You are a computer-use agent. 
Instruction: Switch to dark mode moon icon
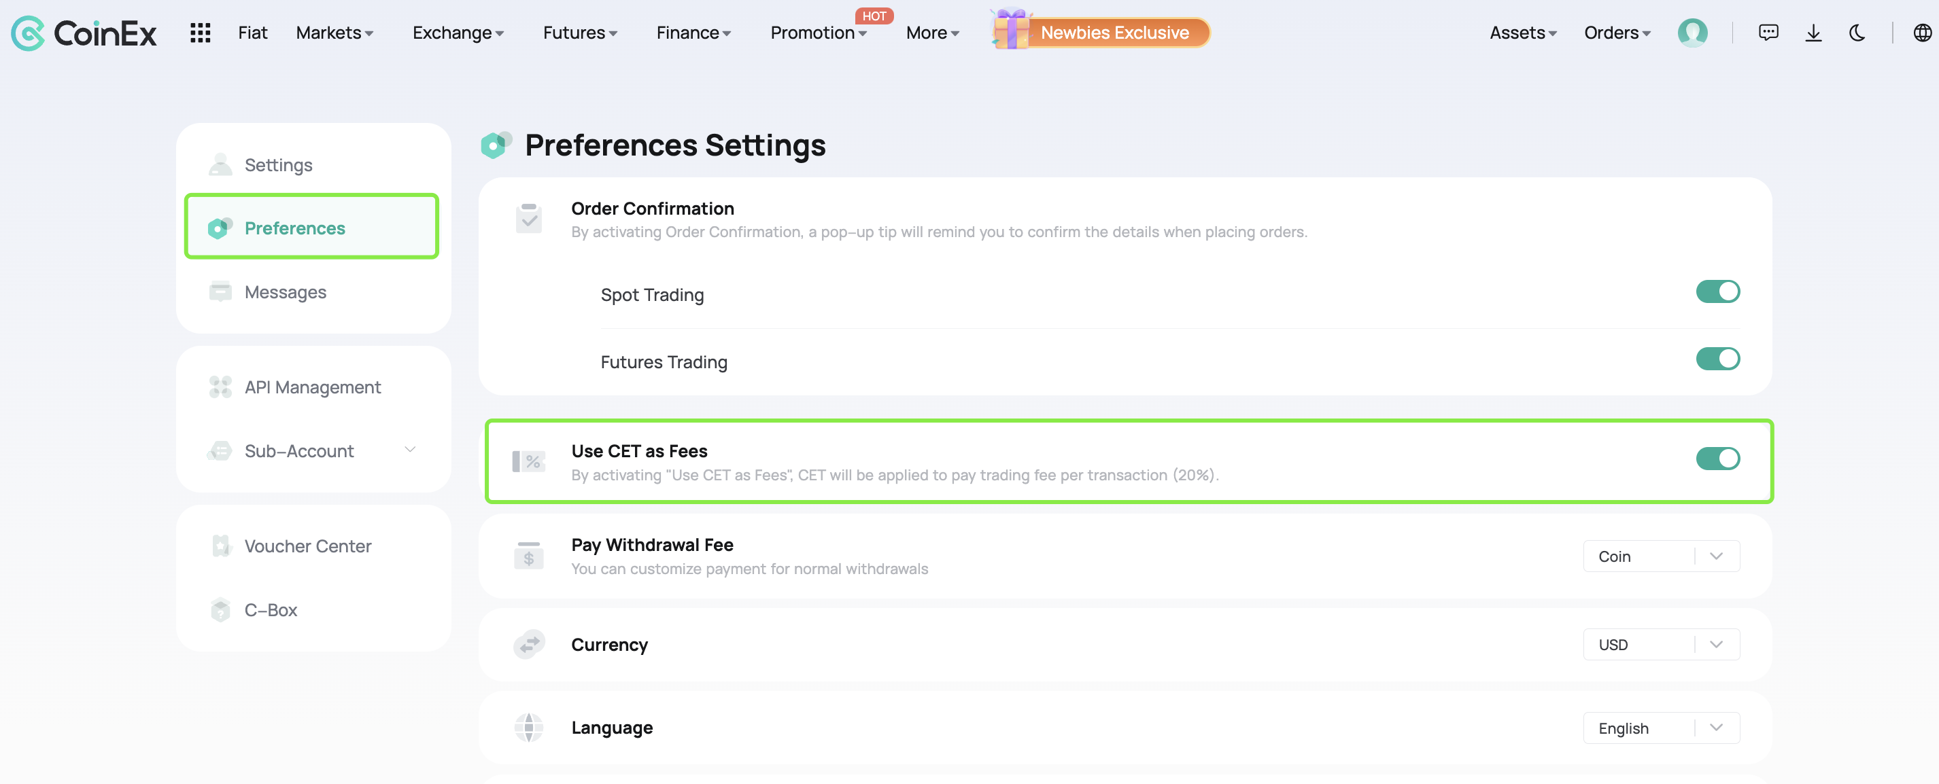(1857, 33)
